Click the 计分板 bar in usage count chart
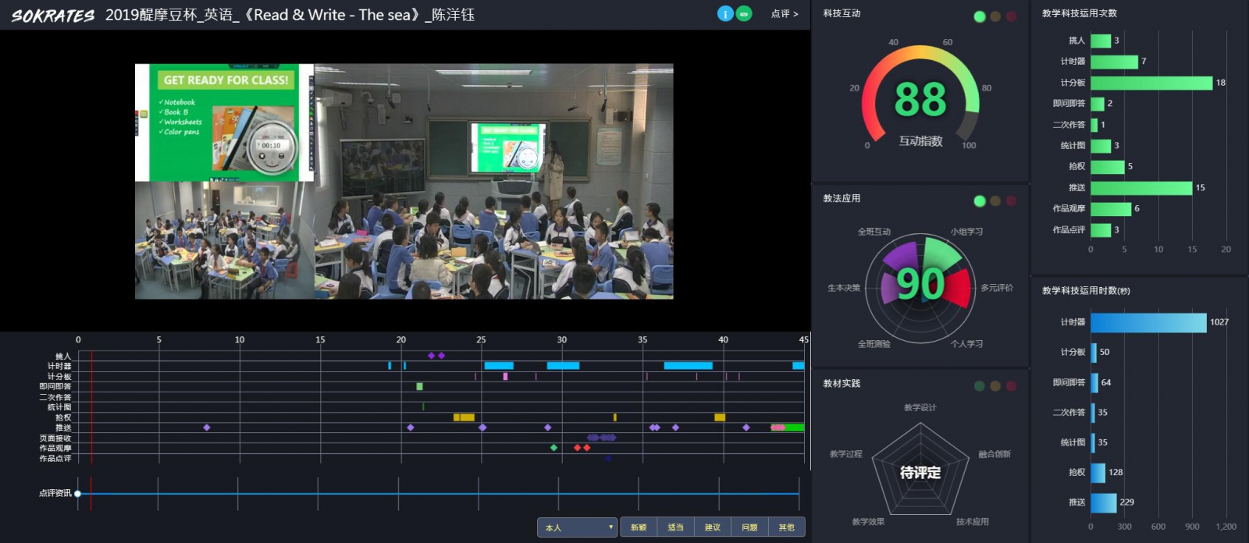Viewport: 1249px width, 543px height. coord(1151,83)
